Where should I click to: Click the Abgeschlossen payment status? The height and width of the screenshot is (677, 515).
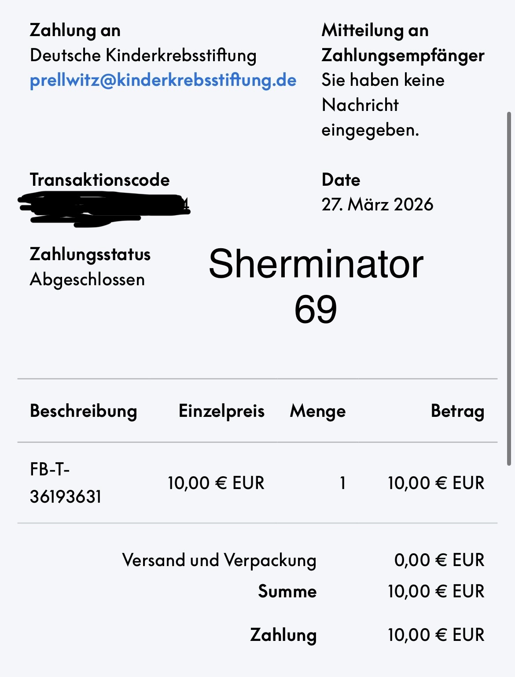pos(87,280)
